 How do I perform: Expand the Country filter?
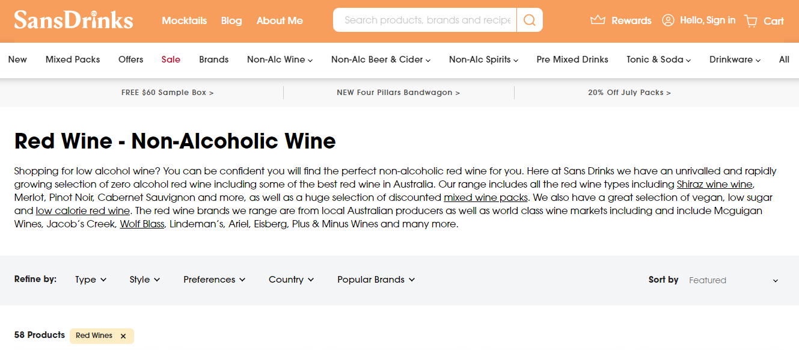(291, 280)
